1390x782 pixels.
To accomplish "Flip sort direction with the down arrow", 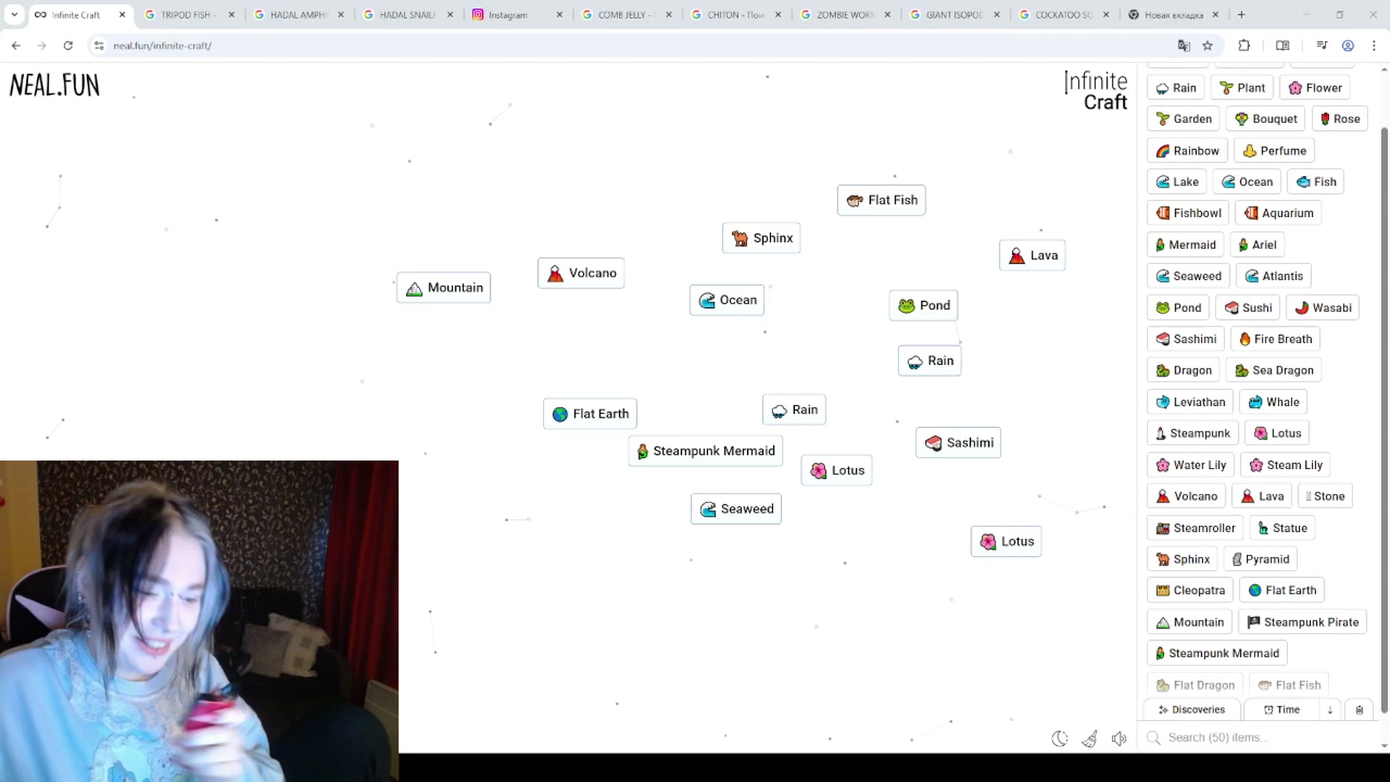I will (1330, 710).
